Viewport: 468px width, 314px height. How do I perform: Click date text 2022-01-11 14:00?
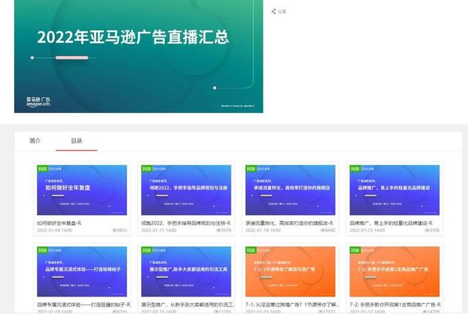pos(159,230)
